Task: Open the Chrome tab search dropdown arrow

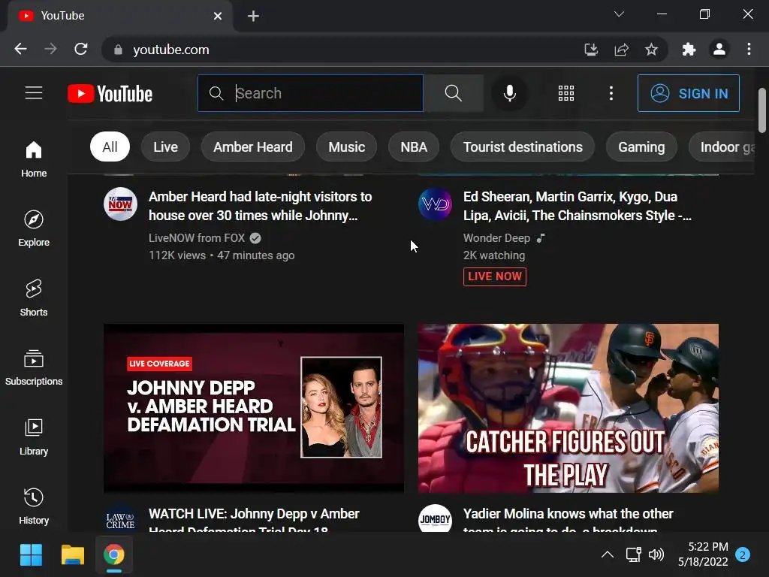Action: tap(620, 14)
